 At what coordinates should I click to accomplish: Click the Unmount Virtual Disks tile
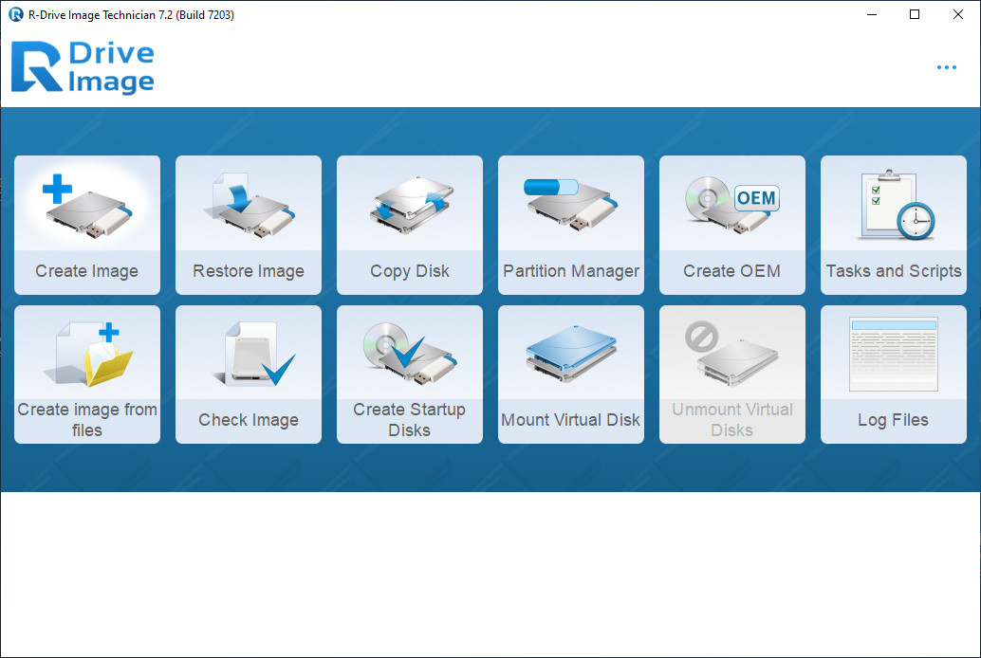click(732, 374)
